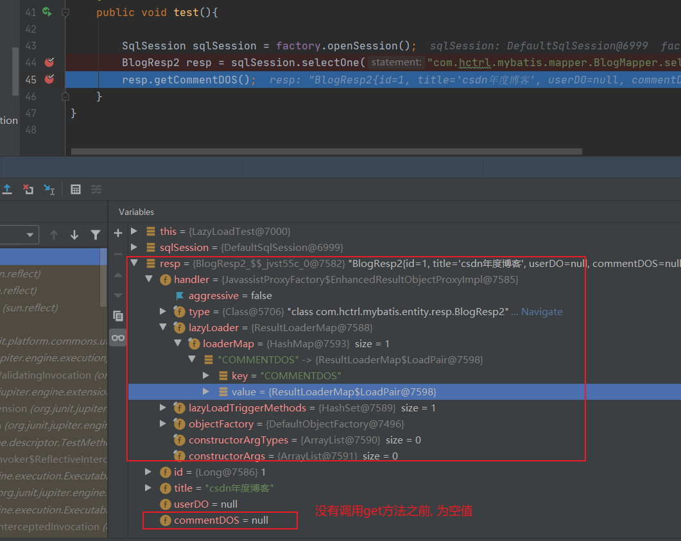The image size is (681, 541).
Task: Click the Step Out debugger icon
Action: (x=8, y=189)
